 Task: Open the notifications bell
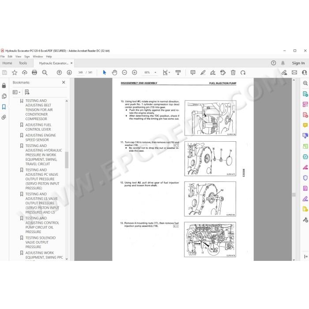(283, 63)
